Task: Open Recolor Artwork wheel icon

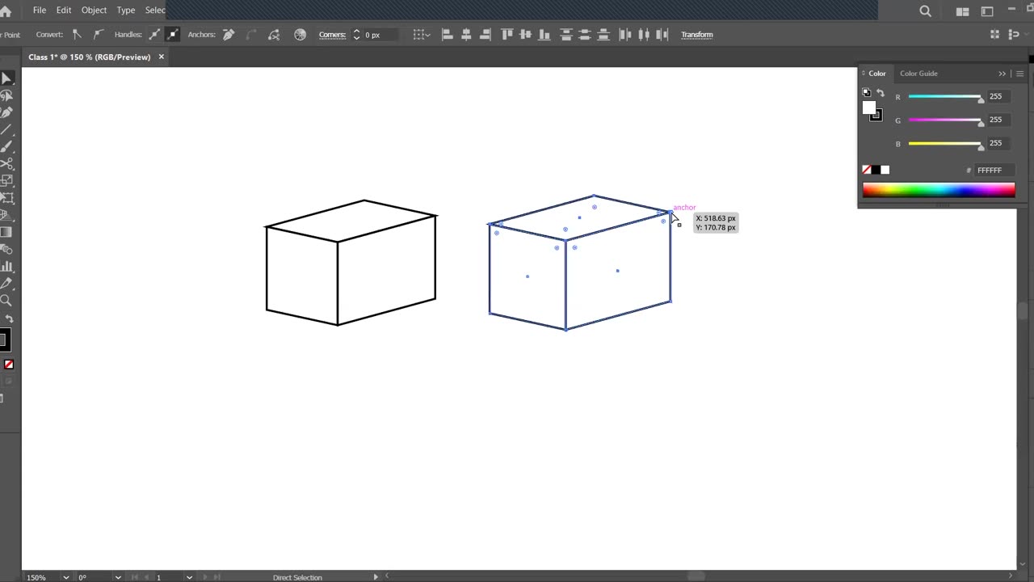Action: pos(301,35)
